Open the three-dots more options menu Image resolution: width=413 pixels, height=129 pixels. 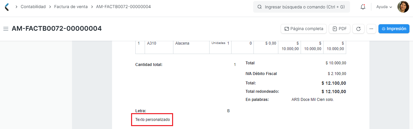(371, 29)
